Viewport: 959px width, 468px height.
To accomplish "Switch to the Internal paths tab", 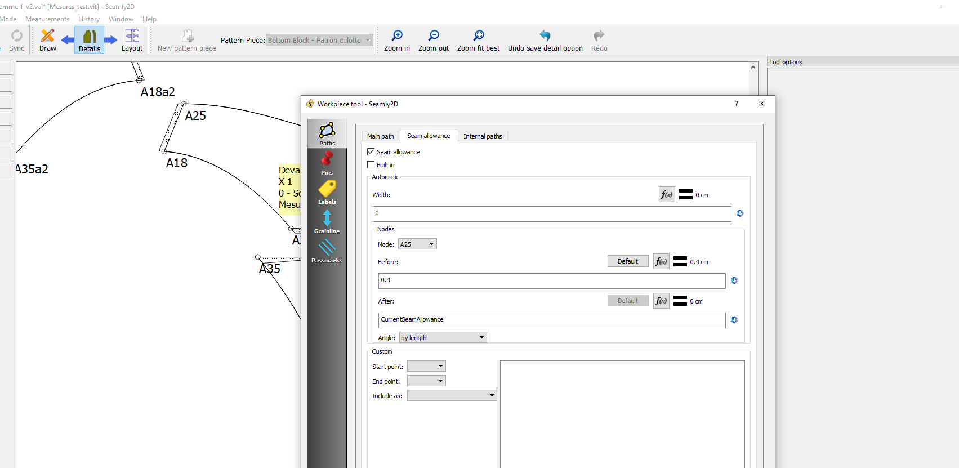I will [x=483, y=136].
